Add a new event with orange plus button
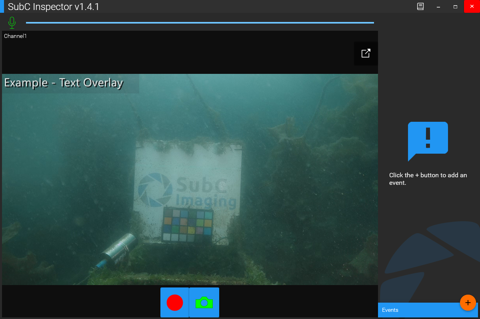This screenshot has height=319, width=480. coord(468,303)
